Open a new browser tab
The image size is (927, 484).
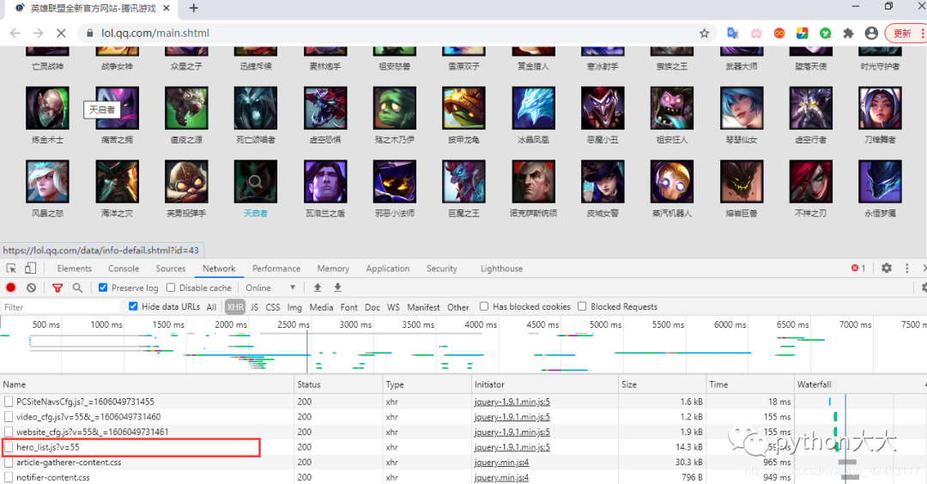coord(193,9)
